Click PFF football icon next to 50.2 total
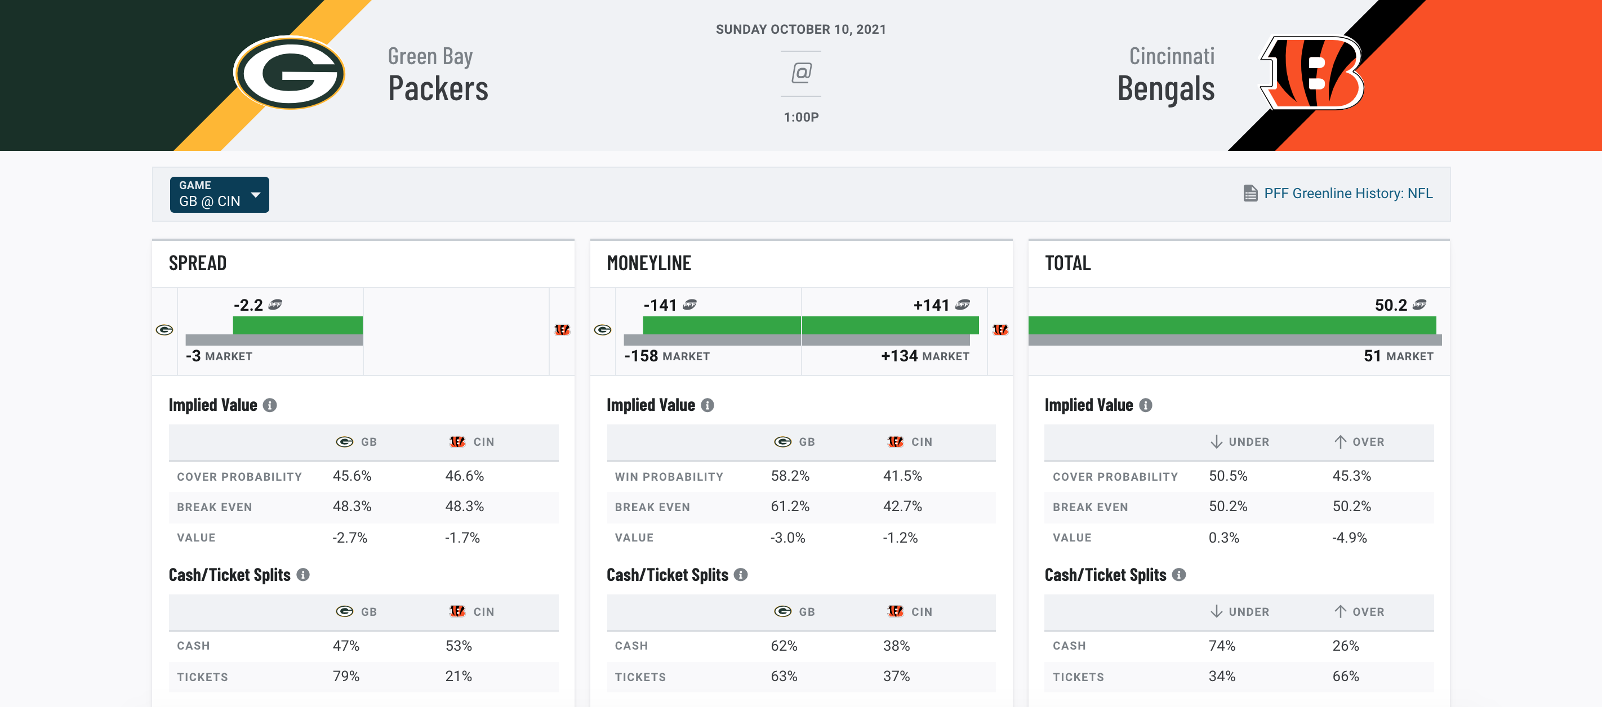 tap(1420, 305)
